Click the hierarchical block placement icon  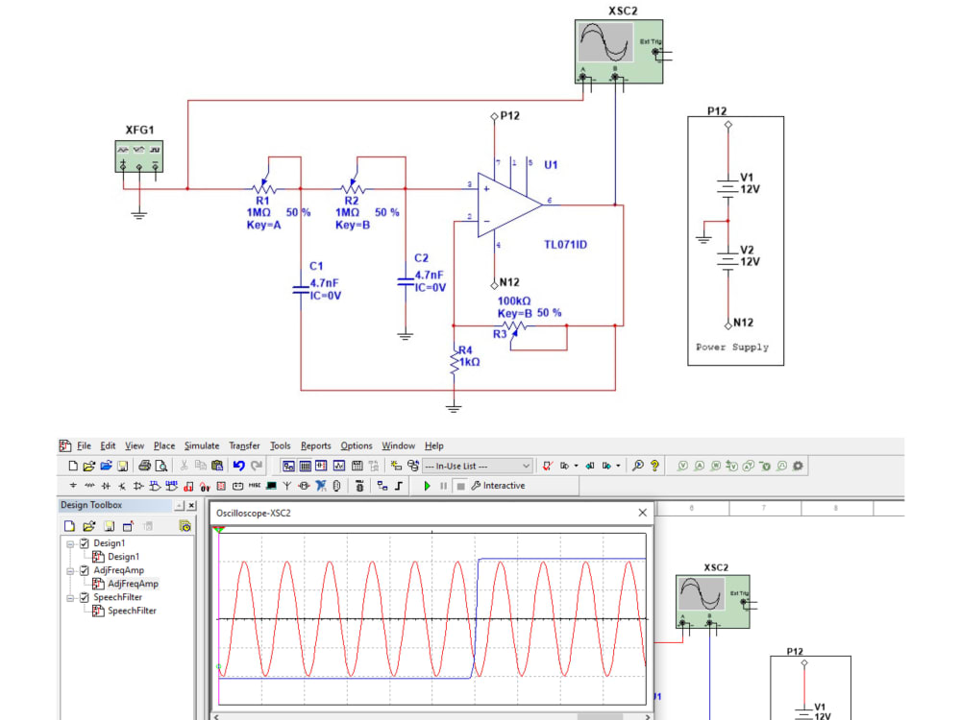pos(382,486)
